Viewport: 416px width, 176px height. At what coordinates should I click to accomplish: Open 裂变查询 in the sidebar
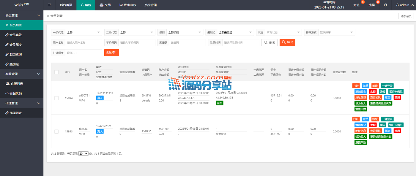pos(15,54)
